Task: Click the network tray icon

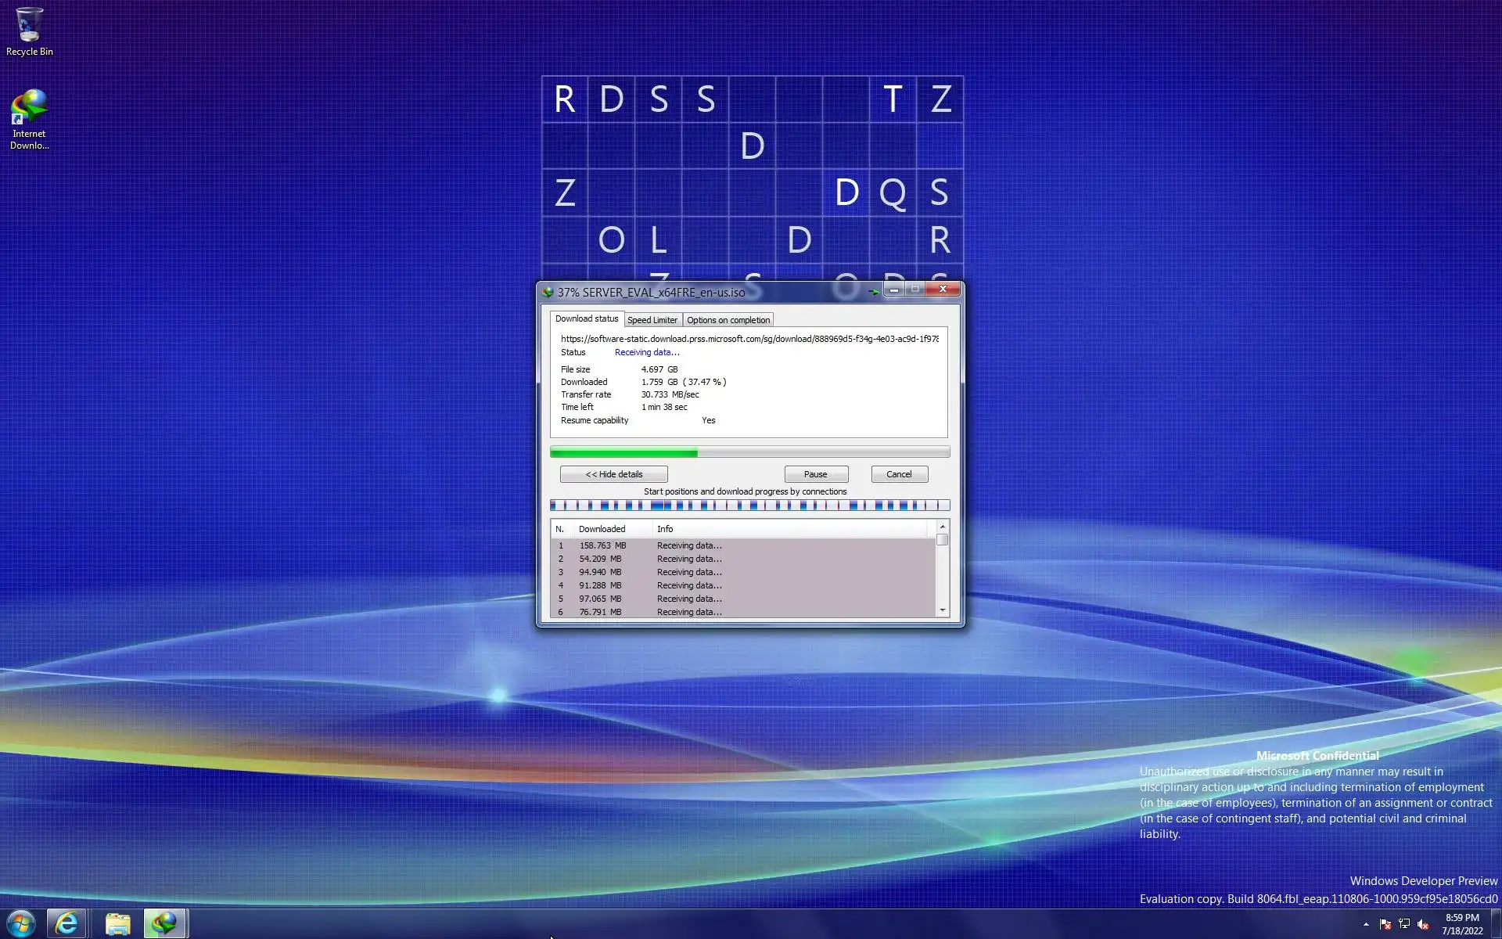Action: click(x=1404, y=924)
